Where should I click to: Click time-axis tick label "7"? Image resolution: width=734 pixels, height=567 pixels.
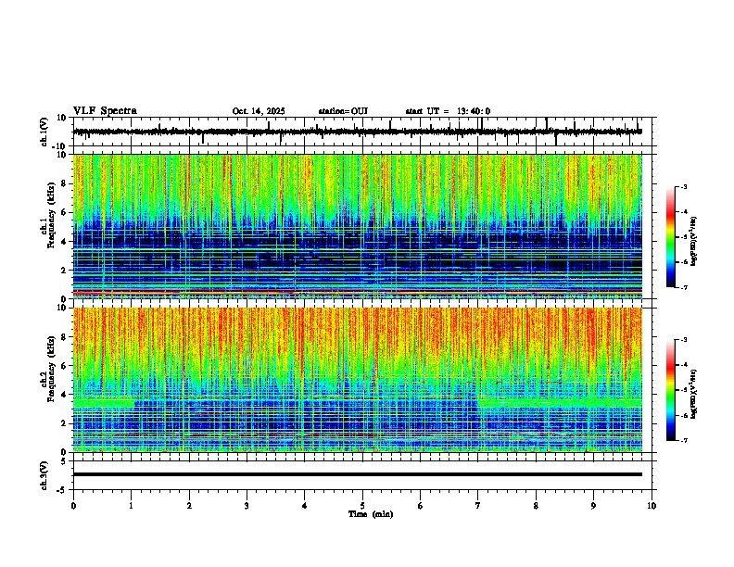(x=478, y=506)
